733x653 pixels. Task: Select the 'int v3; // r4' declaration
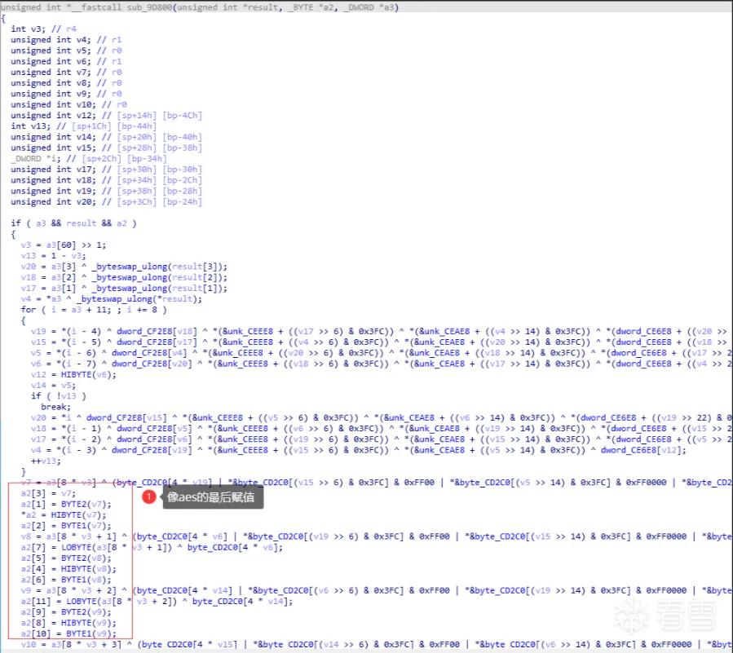[43, 29]
